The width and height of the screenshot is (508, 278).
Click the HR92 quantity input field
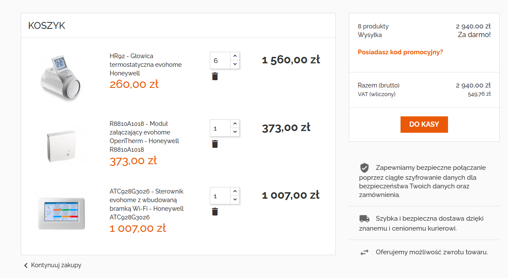coord(220,60)
